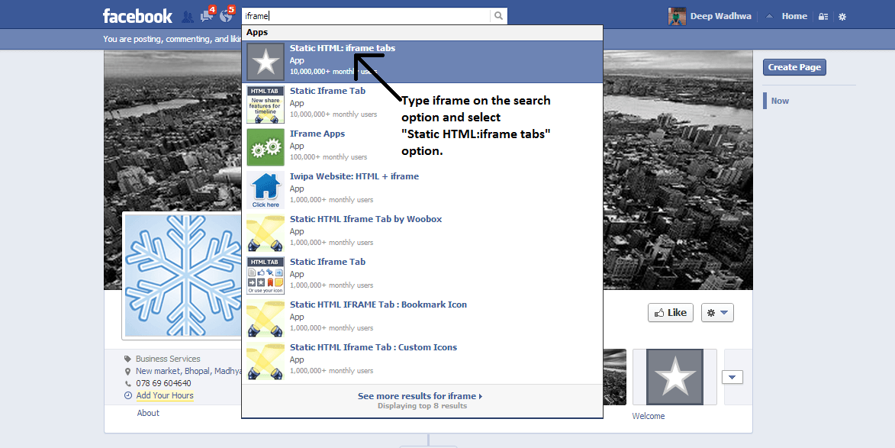Click the snowflake profile picture
Screen dimensions: 895x448
tap(183, 276)
